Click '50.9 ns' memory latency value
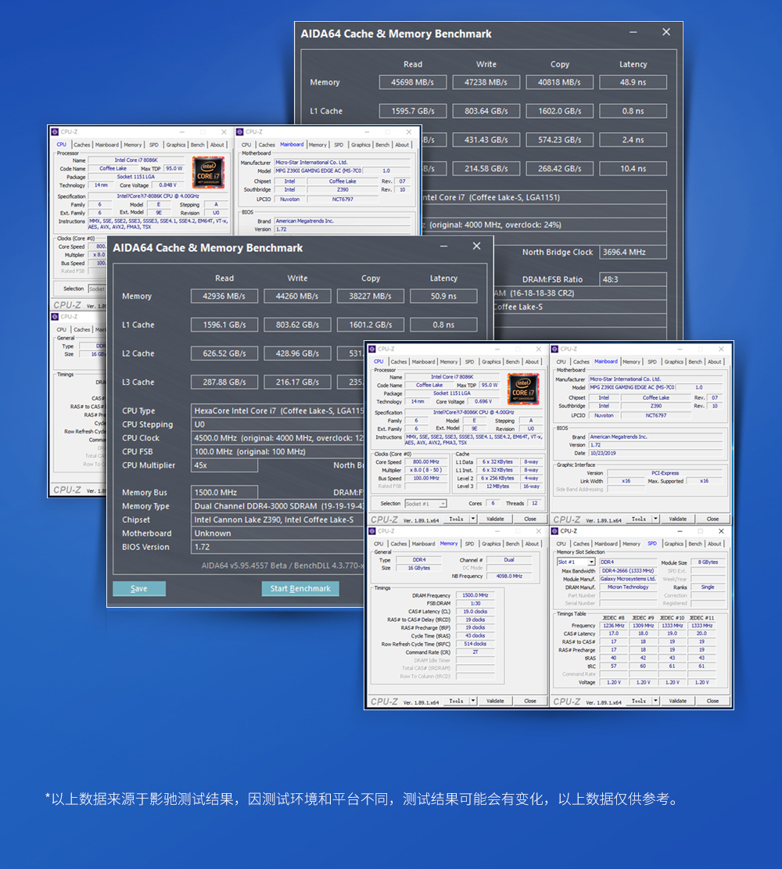 click(x=443, y=296)
